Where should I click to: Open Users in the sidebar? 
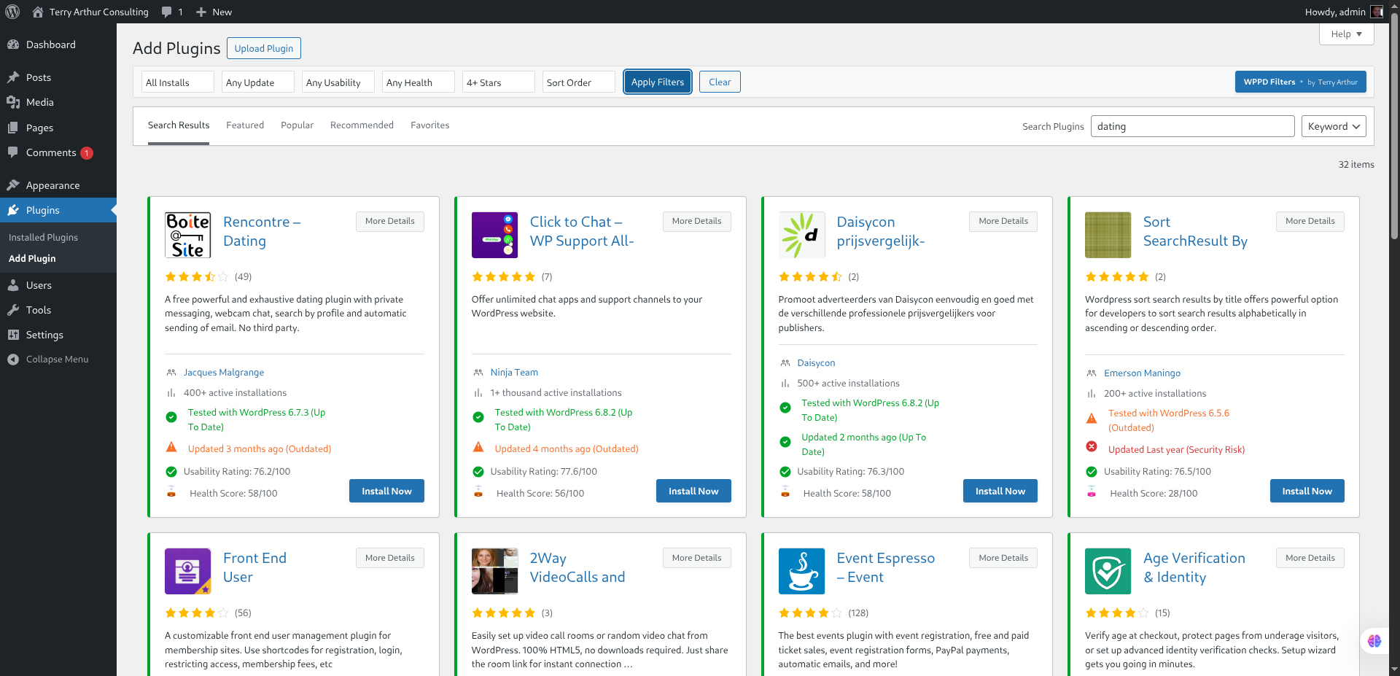[x=58, y=285]
